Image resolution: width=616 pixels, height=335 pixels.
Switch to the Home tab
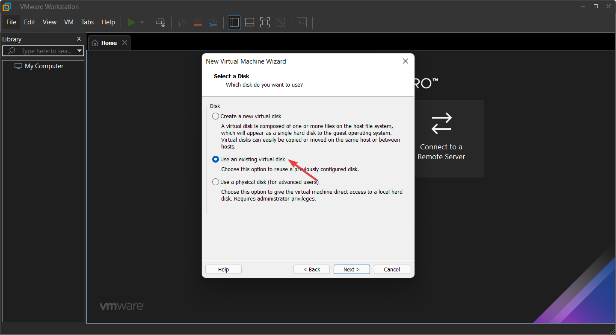[109, 43]
